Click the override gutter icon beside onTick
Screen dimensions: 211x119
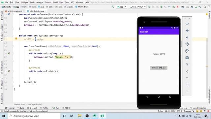(x=9, y=54)
